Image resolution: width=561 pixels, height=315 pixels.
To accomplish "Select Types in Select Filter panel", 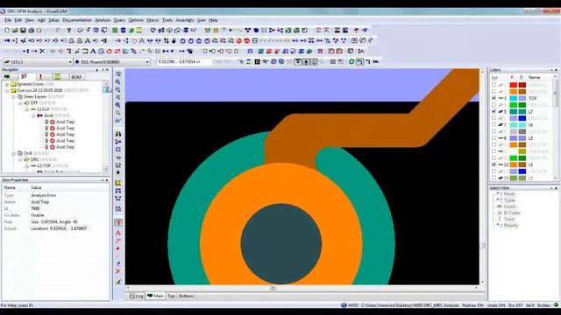I will pyautogui.click(x=509, y=200).
